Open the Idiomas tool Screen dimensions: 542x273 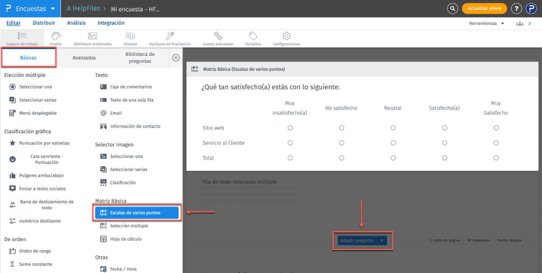[x=130, y=39]
